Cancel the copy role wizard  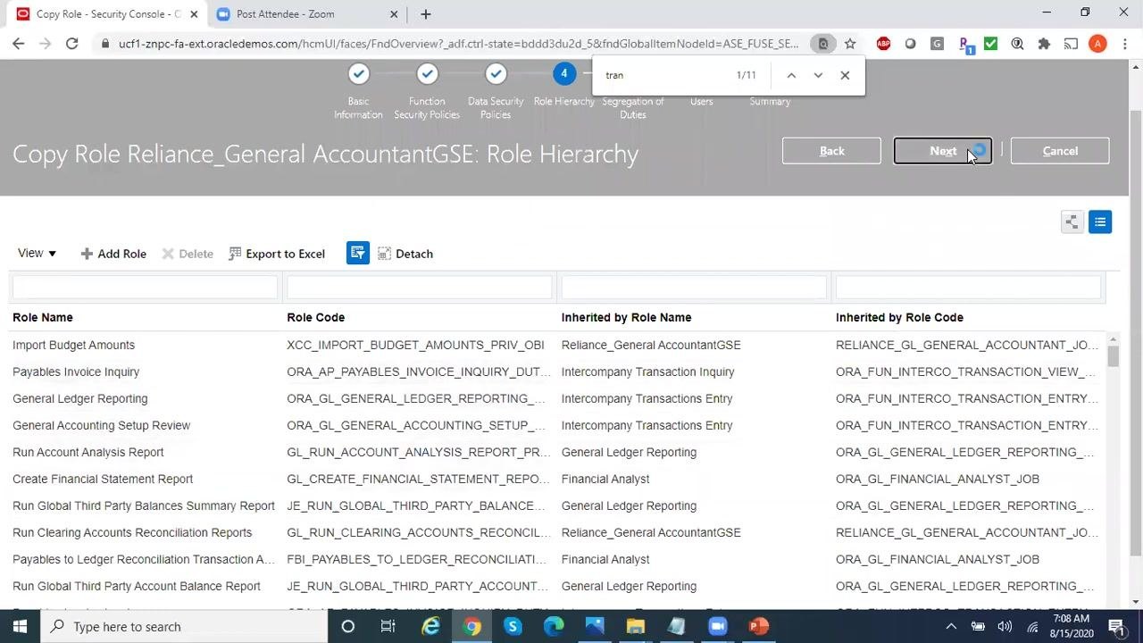coord(1060,151)
